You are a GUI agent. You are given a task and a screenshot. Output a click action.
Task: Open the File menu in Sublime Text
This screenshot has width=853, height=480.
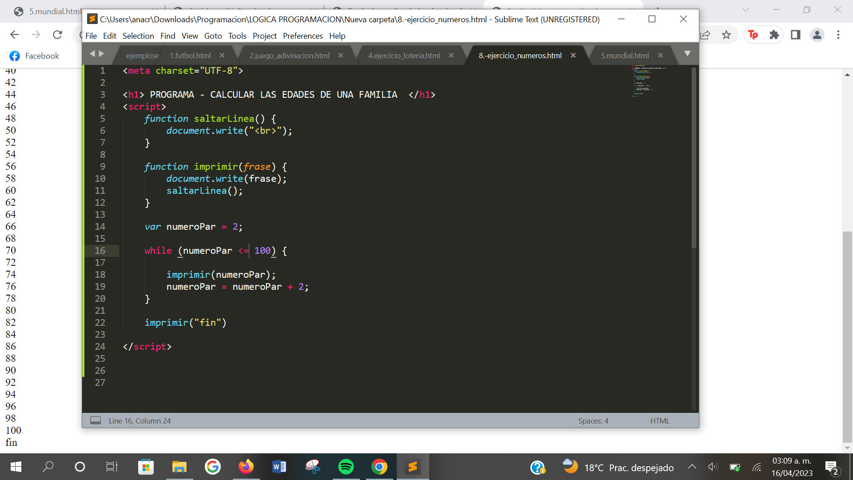(x=91, y=36)
